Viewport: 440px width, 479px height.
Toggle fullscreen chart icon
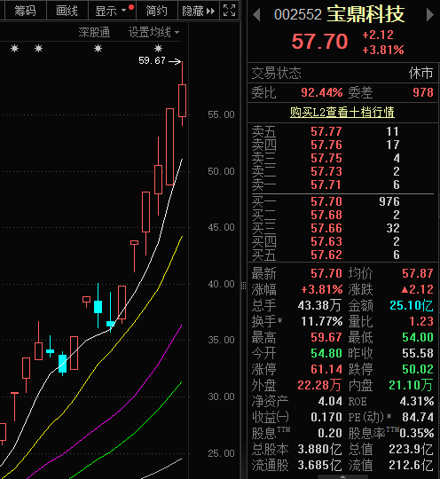(x=229, y=11)
